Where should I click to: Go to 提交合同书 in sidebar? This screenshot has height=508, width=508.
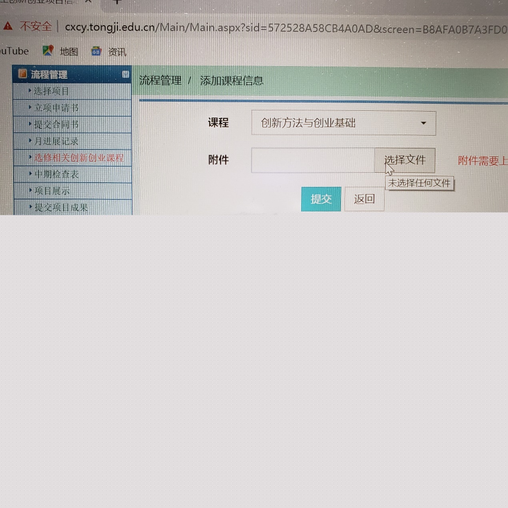coord(56,125)
